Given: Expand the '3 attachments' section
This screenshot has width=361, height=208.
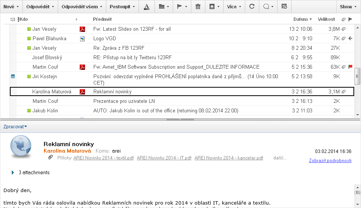Looking at the screenshot, I should coord(13,172).
